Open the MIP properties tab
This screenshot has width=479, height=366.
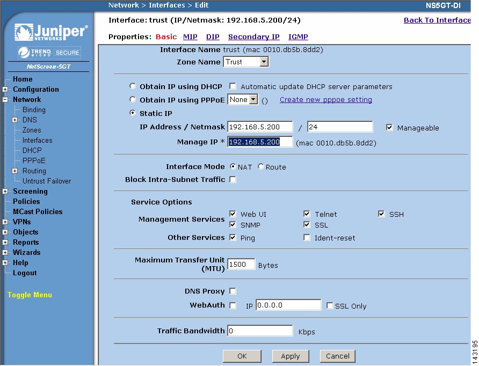point(190,37)
